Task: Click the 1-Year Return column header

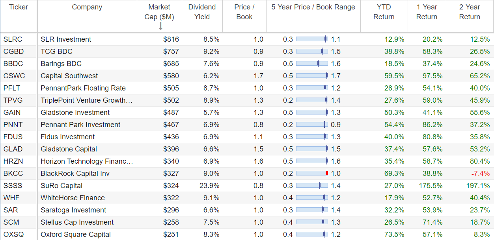Action: 427,12
